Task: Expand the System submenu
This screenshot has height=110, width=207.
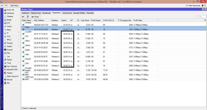Action: 19,46
